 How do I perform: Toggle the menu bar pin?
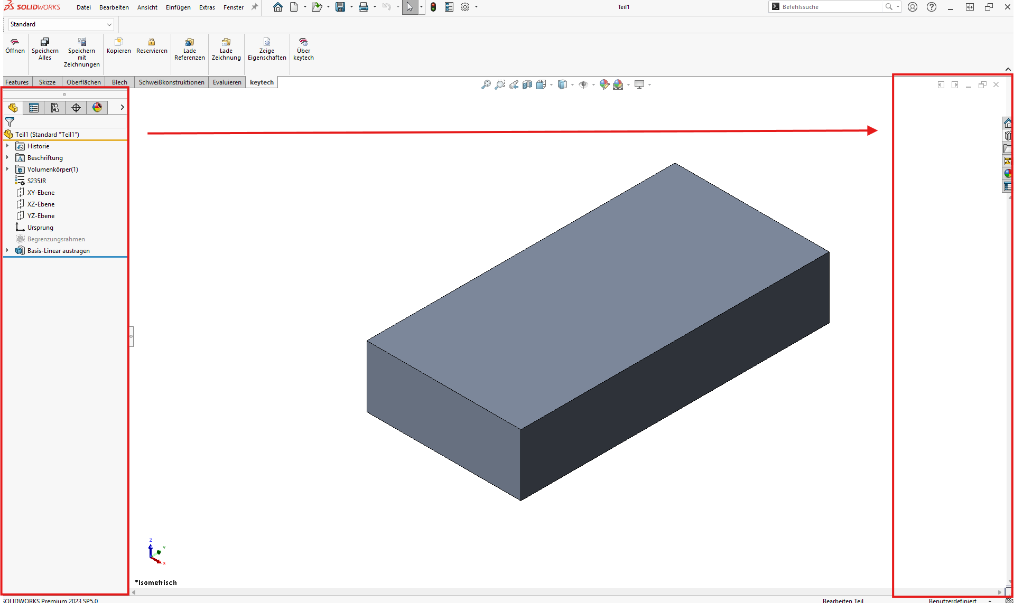(255, 7)
